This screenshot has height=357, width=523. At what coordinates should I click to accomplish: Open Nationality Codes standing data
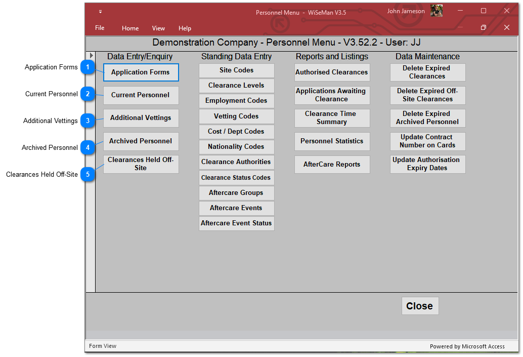236,147
